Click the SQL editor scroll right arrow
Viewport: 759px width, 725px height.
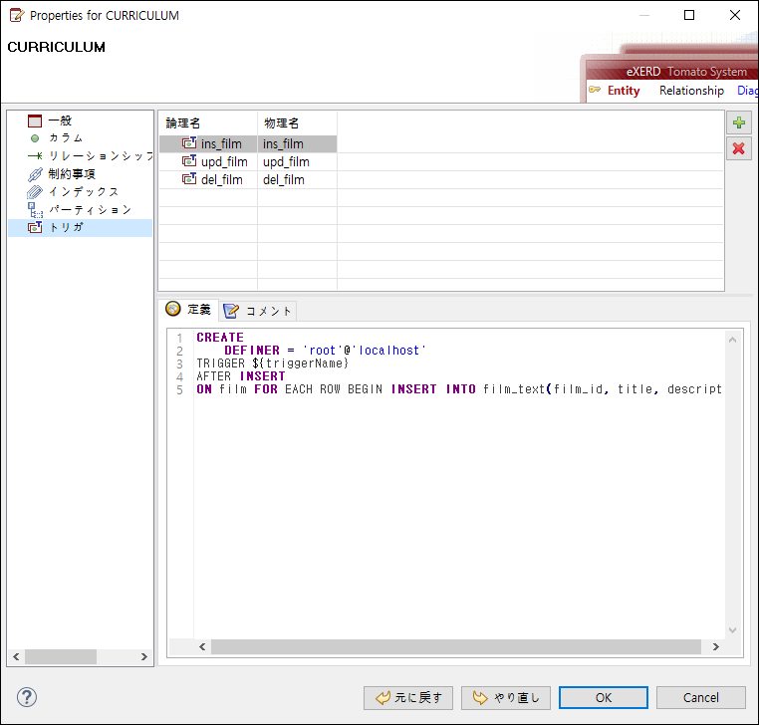point(716,646)
